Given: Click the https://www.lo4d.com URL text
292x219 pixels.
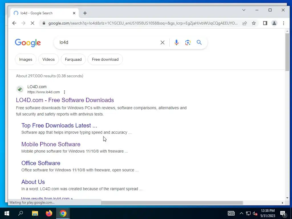Looking at the screenshot, I should pyautogui.click(x=44, y=92).
